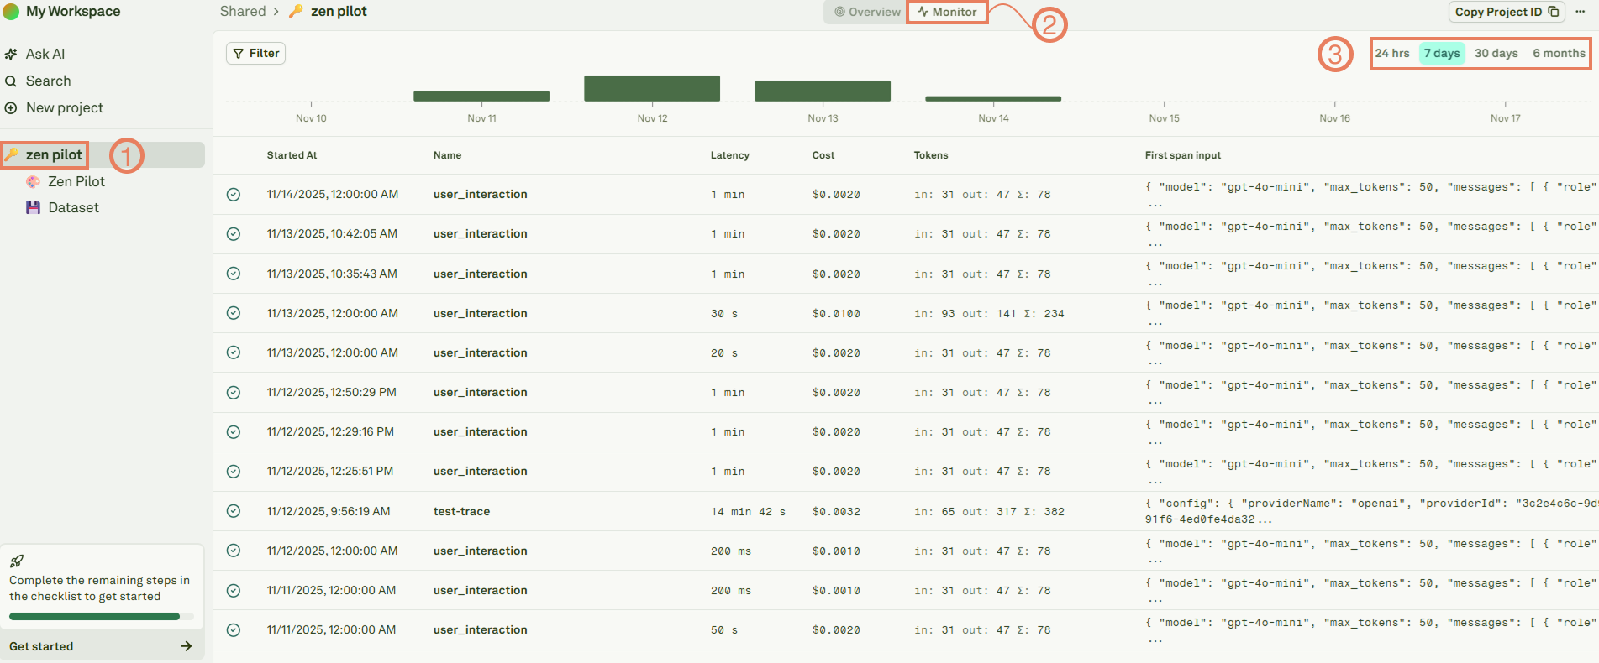Click the Zen Pilot palette icon
The height and width of the screenshot is (663, 1599).
(33, 182)
